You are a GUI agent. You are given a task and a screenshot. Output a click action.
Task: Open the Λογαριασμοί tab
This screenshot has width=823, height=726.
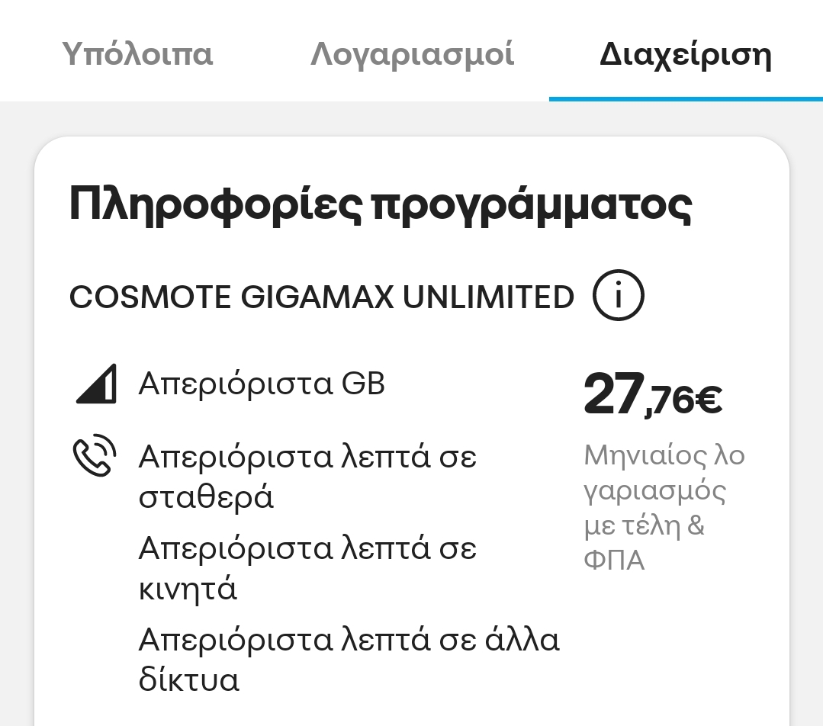(x=412, y=55)
